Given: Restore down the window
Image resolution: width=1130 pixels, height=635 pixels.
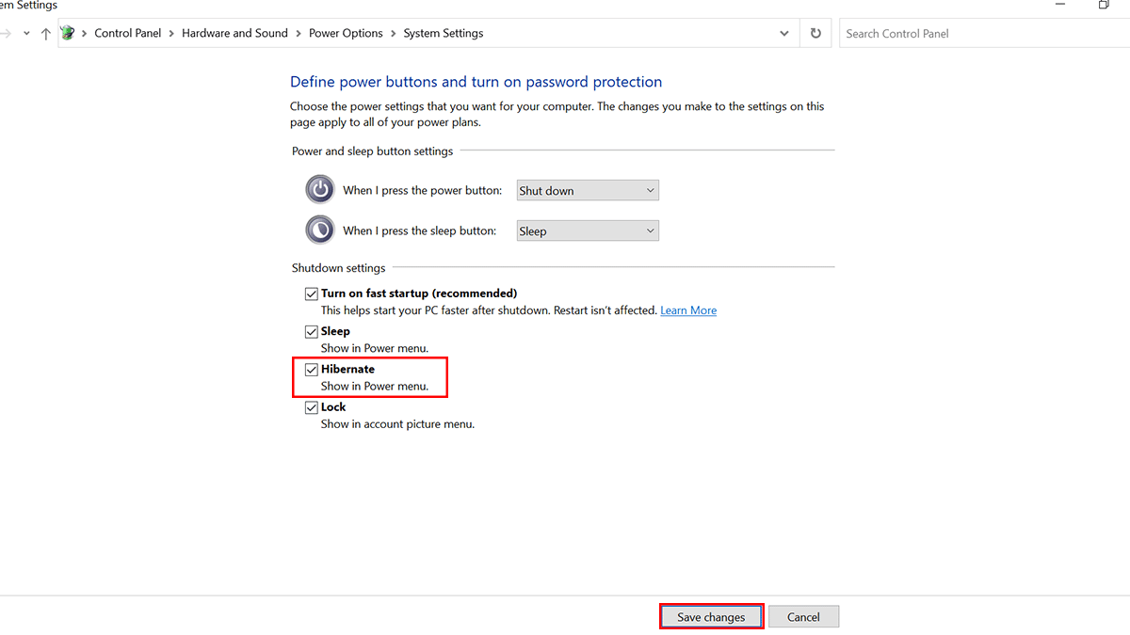Looking at the screenshot, I should click(1104, 5).
